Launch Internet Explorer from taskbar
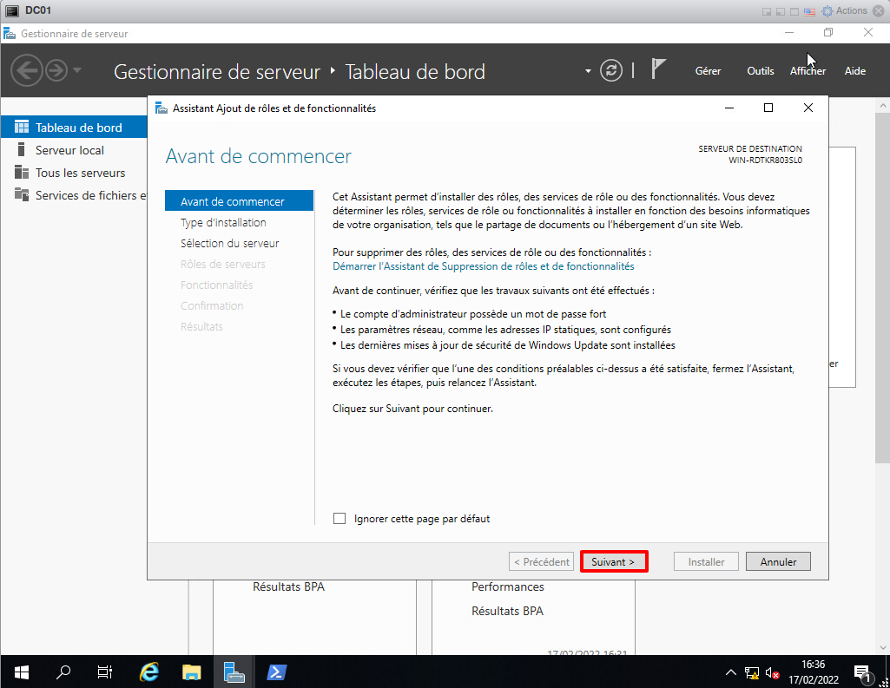Screen dimensions: 890x688 149,672
